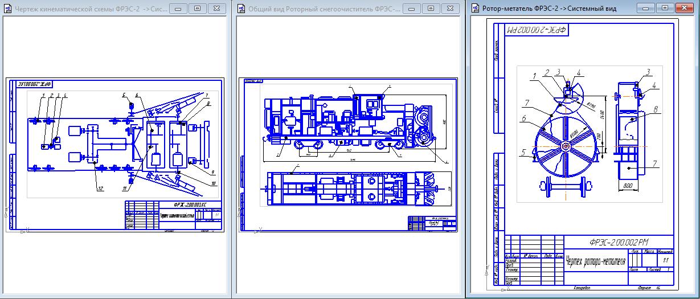This screenshot has width=700, height=299.
Task: Close the Ротор-метатель window
Action: [683, 9]
